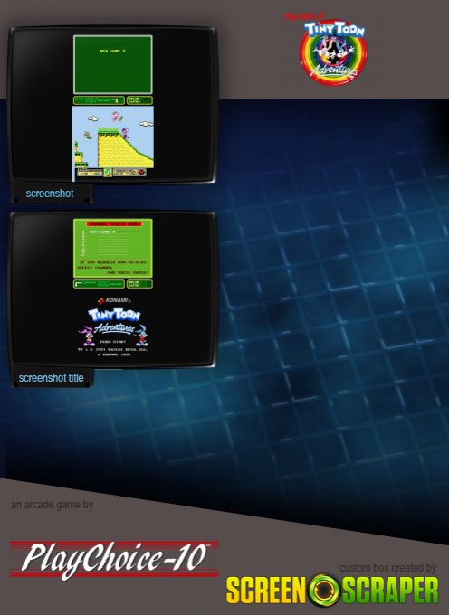The width and height of the screenshot is (449, 615).
Task: Click NEW GAME ? on dark green screen
Action: pos(112,51)
